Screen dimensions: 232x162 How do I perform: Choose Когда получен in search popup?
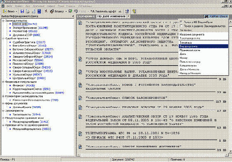(203, 66)
